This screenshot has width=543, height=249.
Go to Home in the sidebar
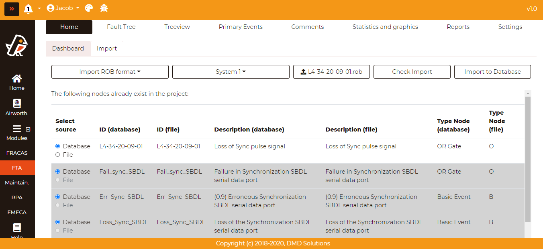pos(17,82)
